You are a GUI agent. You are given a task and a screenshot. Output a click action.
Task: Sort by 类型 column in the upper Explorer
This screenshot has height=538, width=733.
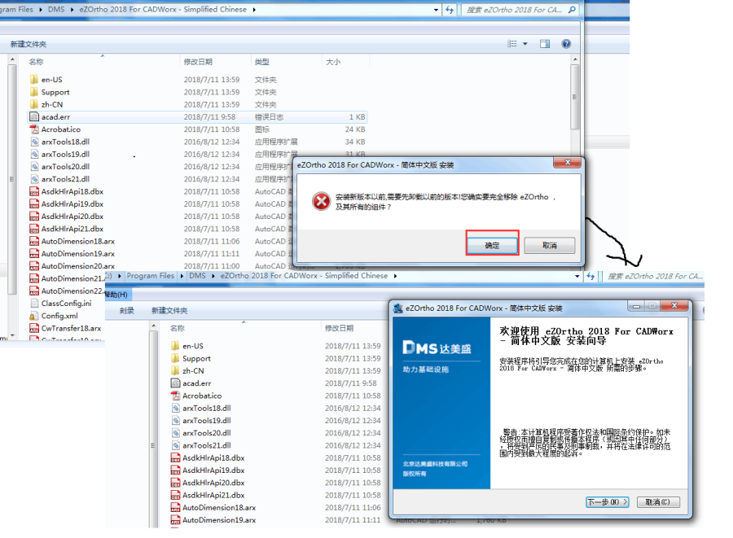click(x=261, y=62)
